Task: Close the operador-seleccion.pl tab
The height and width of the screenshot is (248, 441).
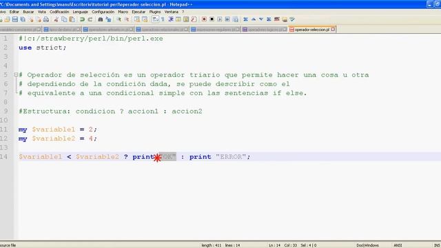Action: (333, 29)
